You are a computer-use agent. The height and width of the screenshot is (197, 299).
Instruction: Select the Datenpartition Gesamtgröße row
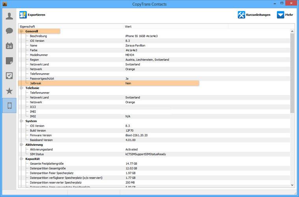click(154, 168)
